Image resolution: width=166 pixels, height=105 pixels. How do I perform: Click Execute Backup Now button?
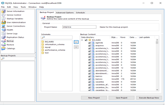(x=149, y=98)
